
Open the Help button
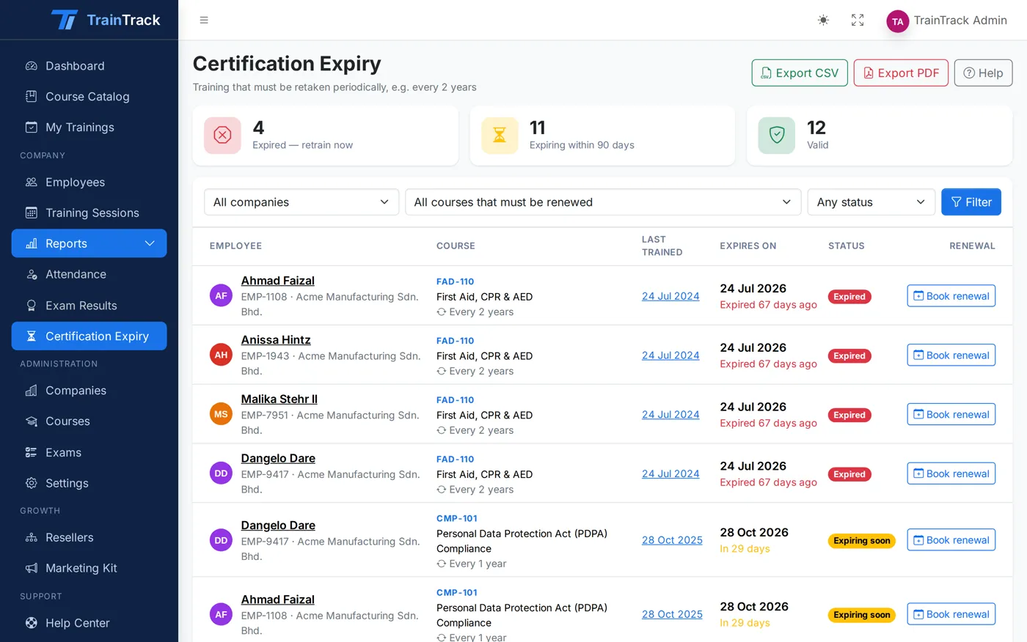[983, 73]
